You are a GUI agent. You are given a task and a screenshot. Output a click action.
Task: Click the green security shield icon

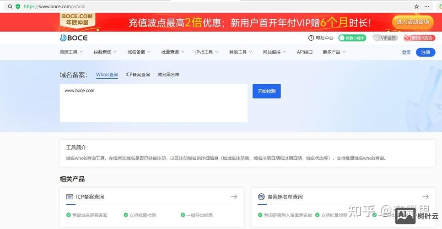[x=18, y=6]
